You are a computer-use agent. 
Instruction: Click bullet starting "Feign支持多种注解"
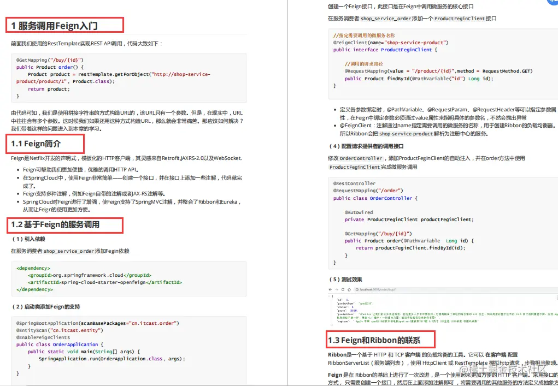(95, 193)
